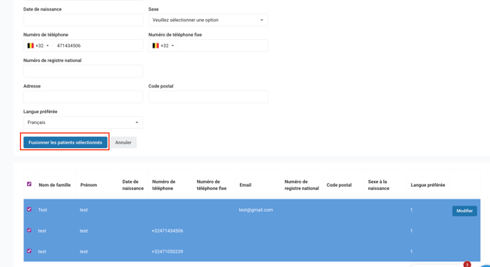
Task: Click surname test in +32471434506 row
Action: [x=42, y=231]
